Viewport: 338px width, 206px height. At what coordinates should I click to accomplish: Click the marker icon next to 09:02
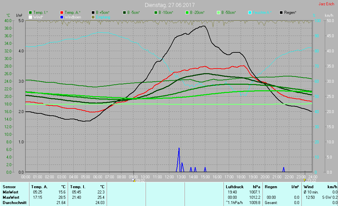coord(134,180)
